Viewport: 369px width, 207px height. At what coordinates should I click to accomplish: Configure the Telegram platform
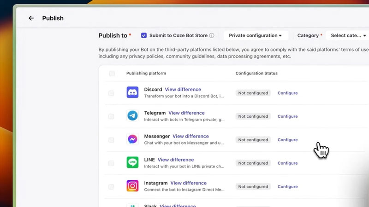(x=287, y=116)
